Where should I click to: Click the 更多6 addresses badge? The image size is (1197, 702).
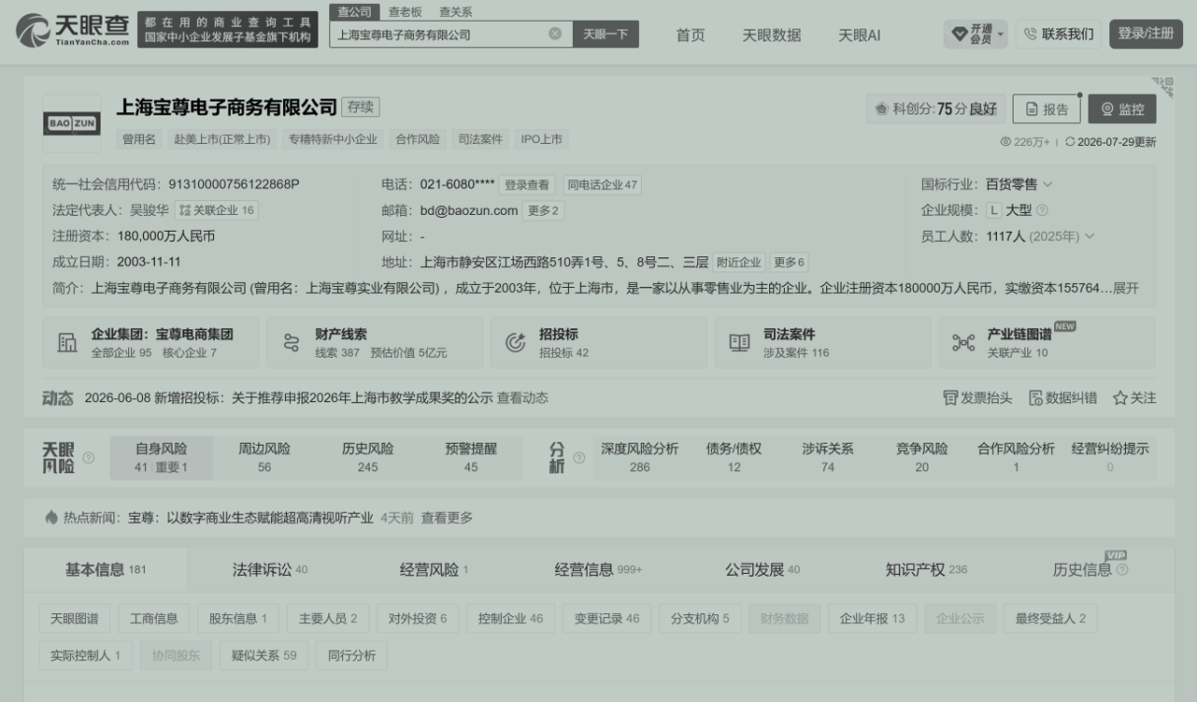pos(789,263)
